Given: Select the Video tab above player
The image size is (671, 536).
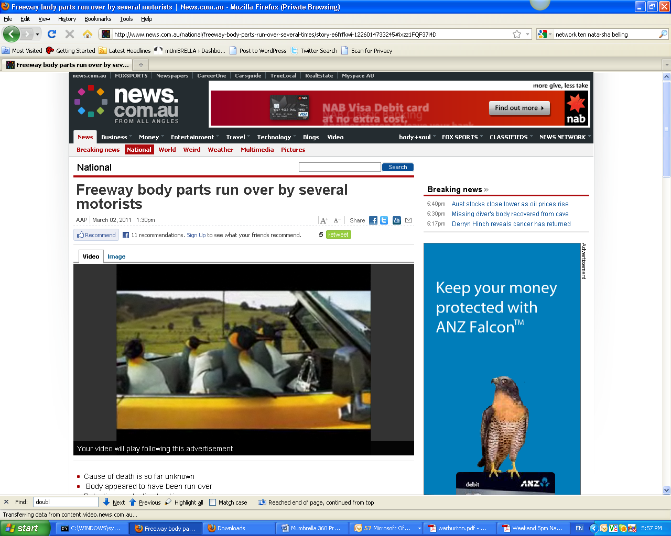Looking at the screenshot, I should pyautogui.click(x=91, y=256).
